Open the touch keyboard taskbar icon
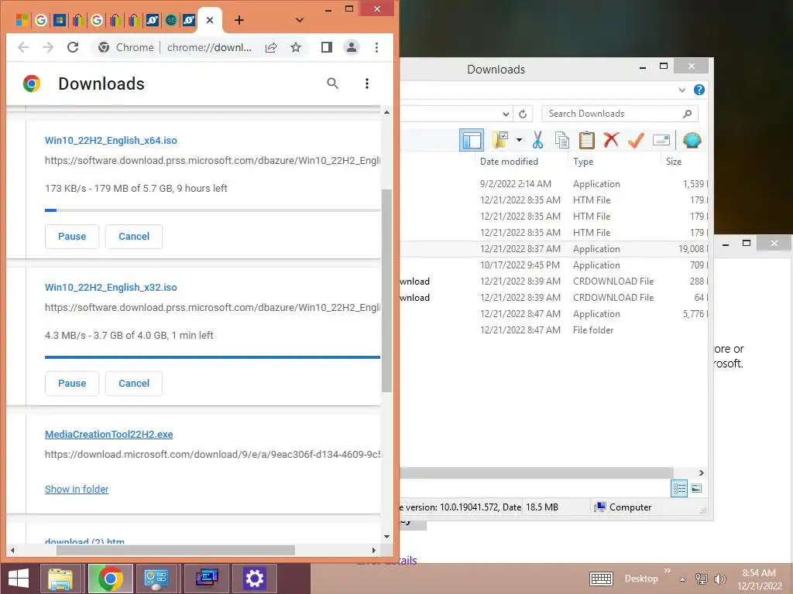This screenshot has height=594, width=793. (601, 579)
